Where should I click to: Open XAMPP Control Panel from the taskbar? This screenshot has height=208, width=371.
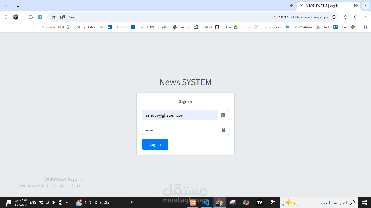coord(193,202)
